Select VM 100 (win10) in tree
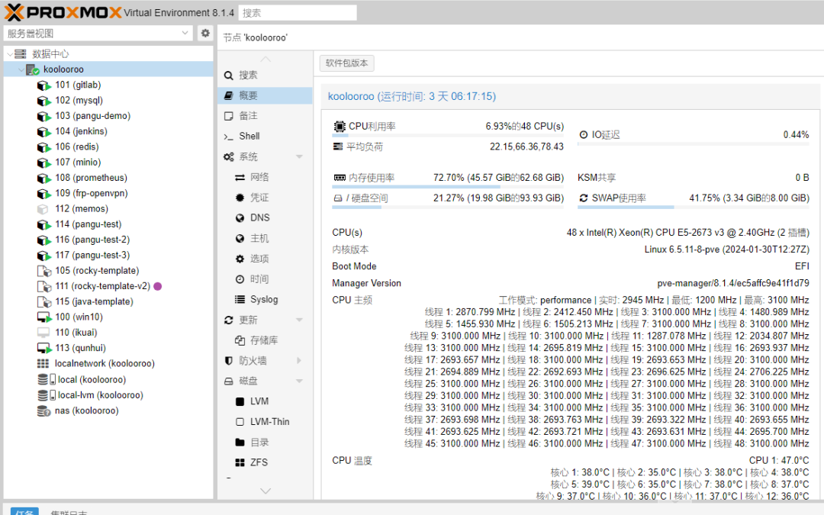The height and width of the screenshot is (515, 824). coord(78,317)
